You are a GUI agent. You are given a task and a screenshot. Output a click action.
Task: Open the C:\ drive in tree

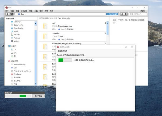coord(15,50)
